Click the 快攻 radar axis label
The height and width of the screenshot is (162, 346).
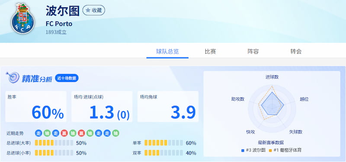point(251,132)
